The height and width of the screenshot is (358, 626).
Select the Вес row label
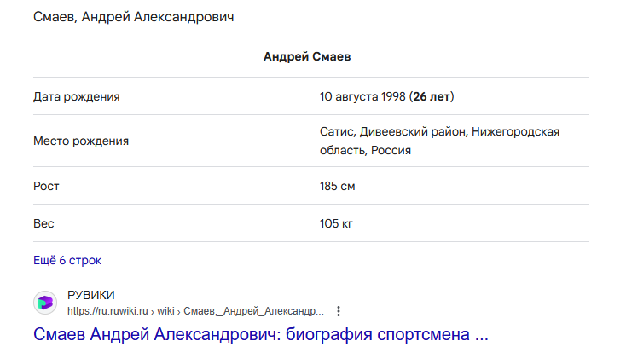click(x=43, y=223)
